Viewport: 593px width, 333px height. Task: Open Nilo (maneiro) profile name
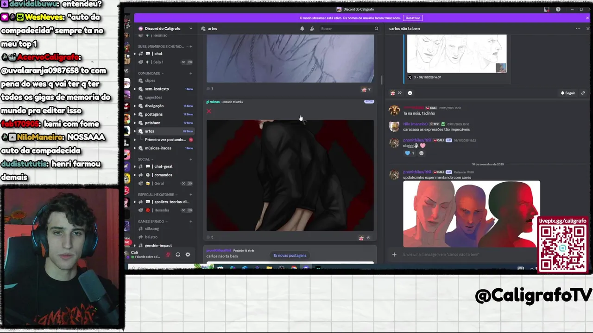coord(415,124)
